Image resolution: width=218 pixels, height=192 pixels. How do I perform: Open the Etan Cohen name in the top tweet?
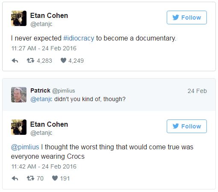tap(49, 15)
